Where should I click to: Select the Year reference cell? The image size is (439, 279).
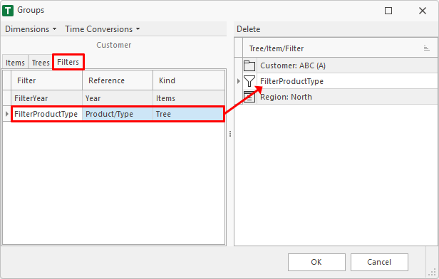click(x=118, y=98)
